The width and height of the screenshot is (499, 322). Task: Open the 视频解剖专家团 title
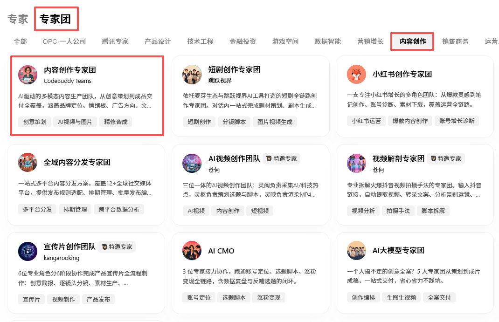coord(398,158)
